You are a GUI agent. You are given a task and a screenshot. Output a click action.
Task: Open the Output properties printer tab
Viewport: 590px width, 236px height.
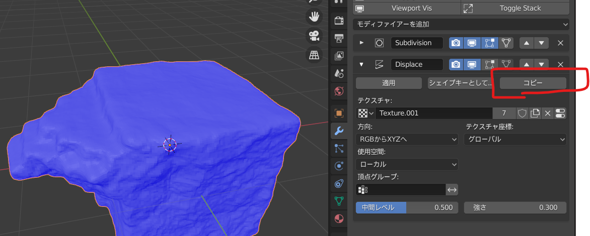point(339,38)
